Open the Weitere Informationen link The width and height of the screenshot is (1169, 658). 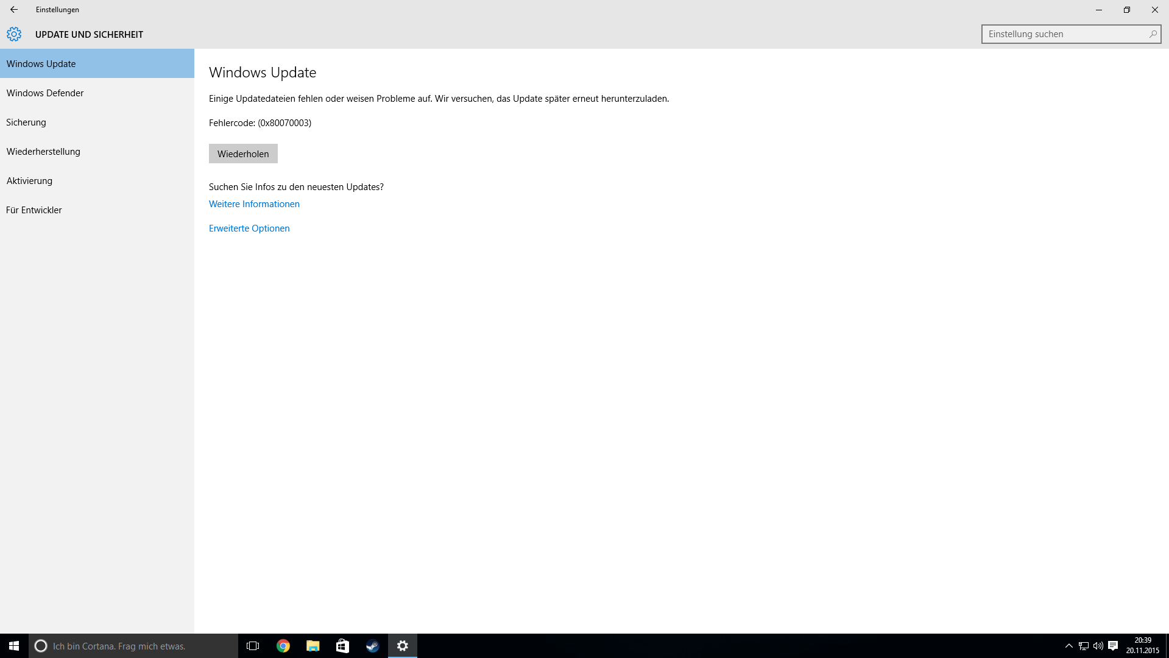[x=254, y=204]
